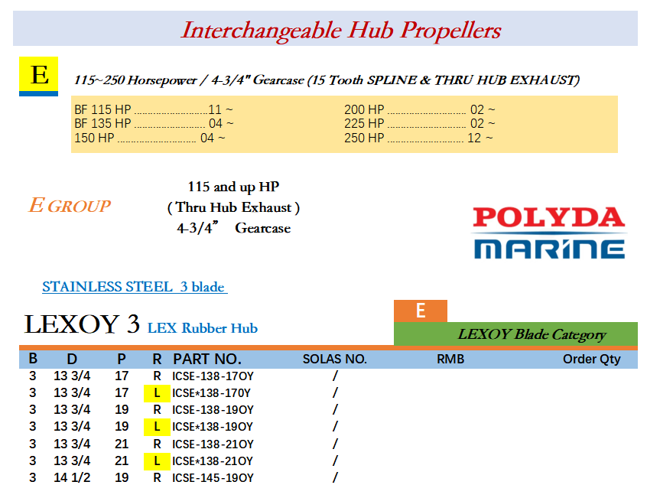Select the LEXOY 3 heading
The width and height of the screenshot is (660, 485).
pyautogui.click(x=82, y=324)
